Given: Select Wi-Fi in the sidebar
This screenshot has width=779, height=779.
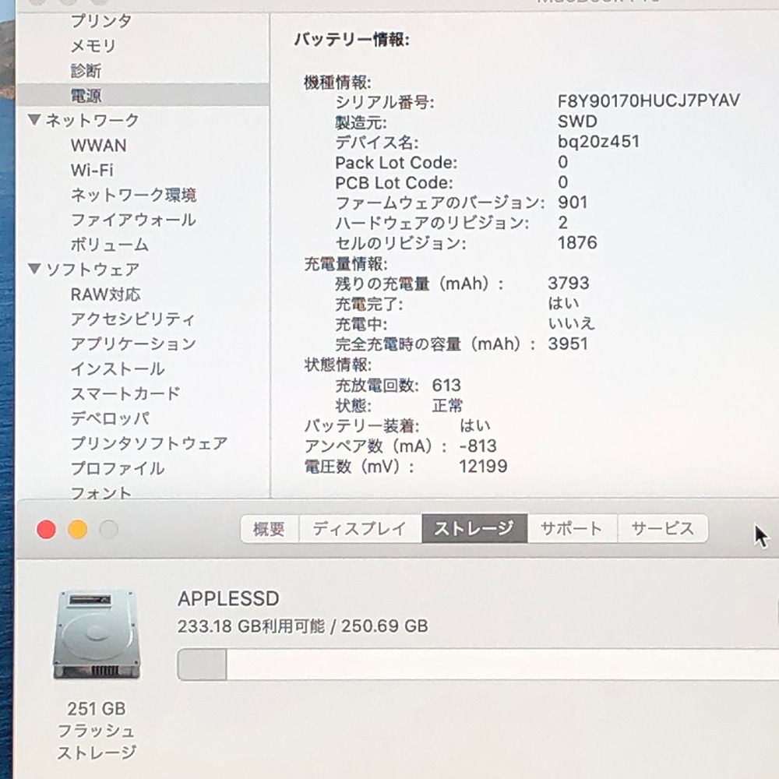Looking at the screenshot, I should [92, 170].
